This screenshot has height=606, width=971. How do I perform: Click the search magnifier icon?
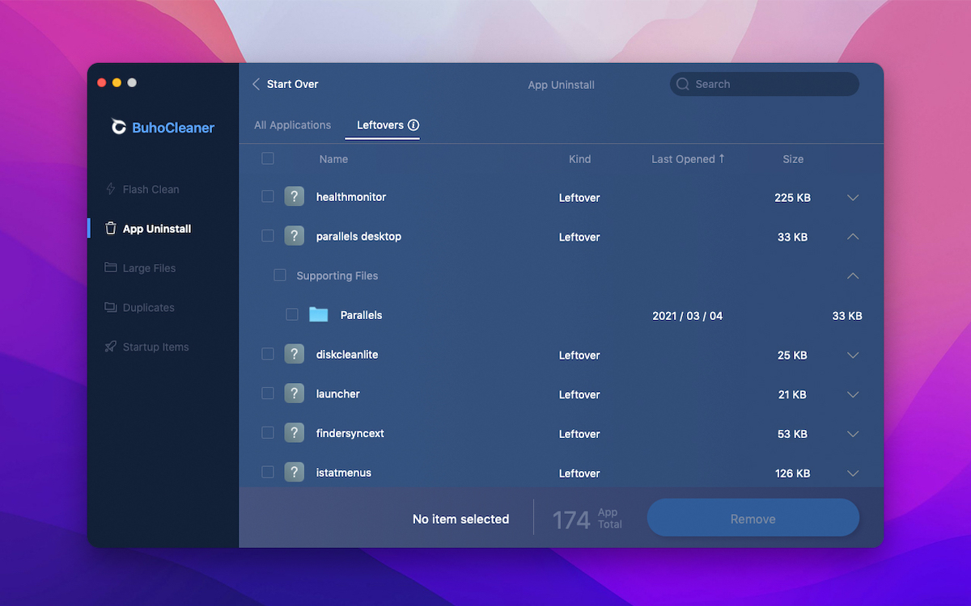point(683,84)
